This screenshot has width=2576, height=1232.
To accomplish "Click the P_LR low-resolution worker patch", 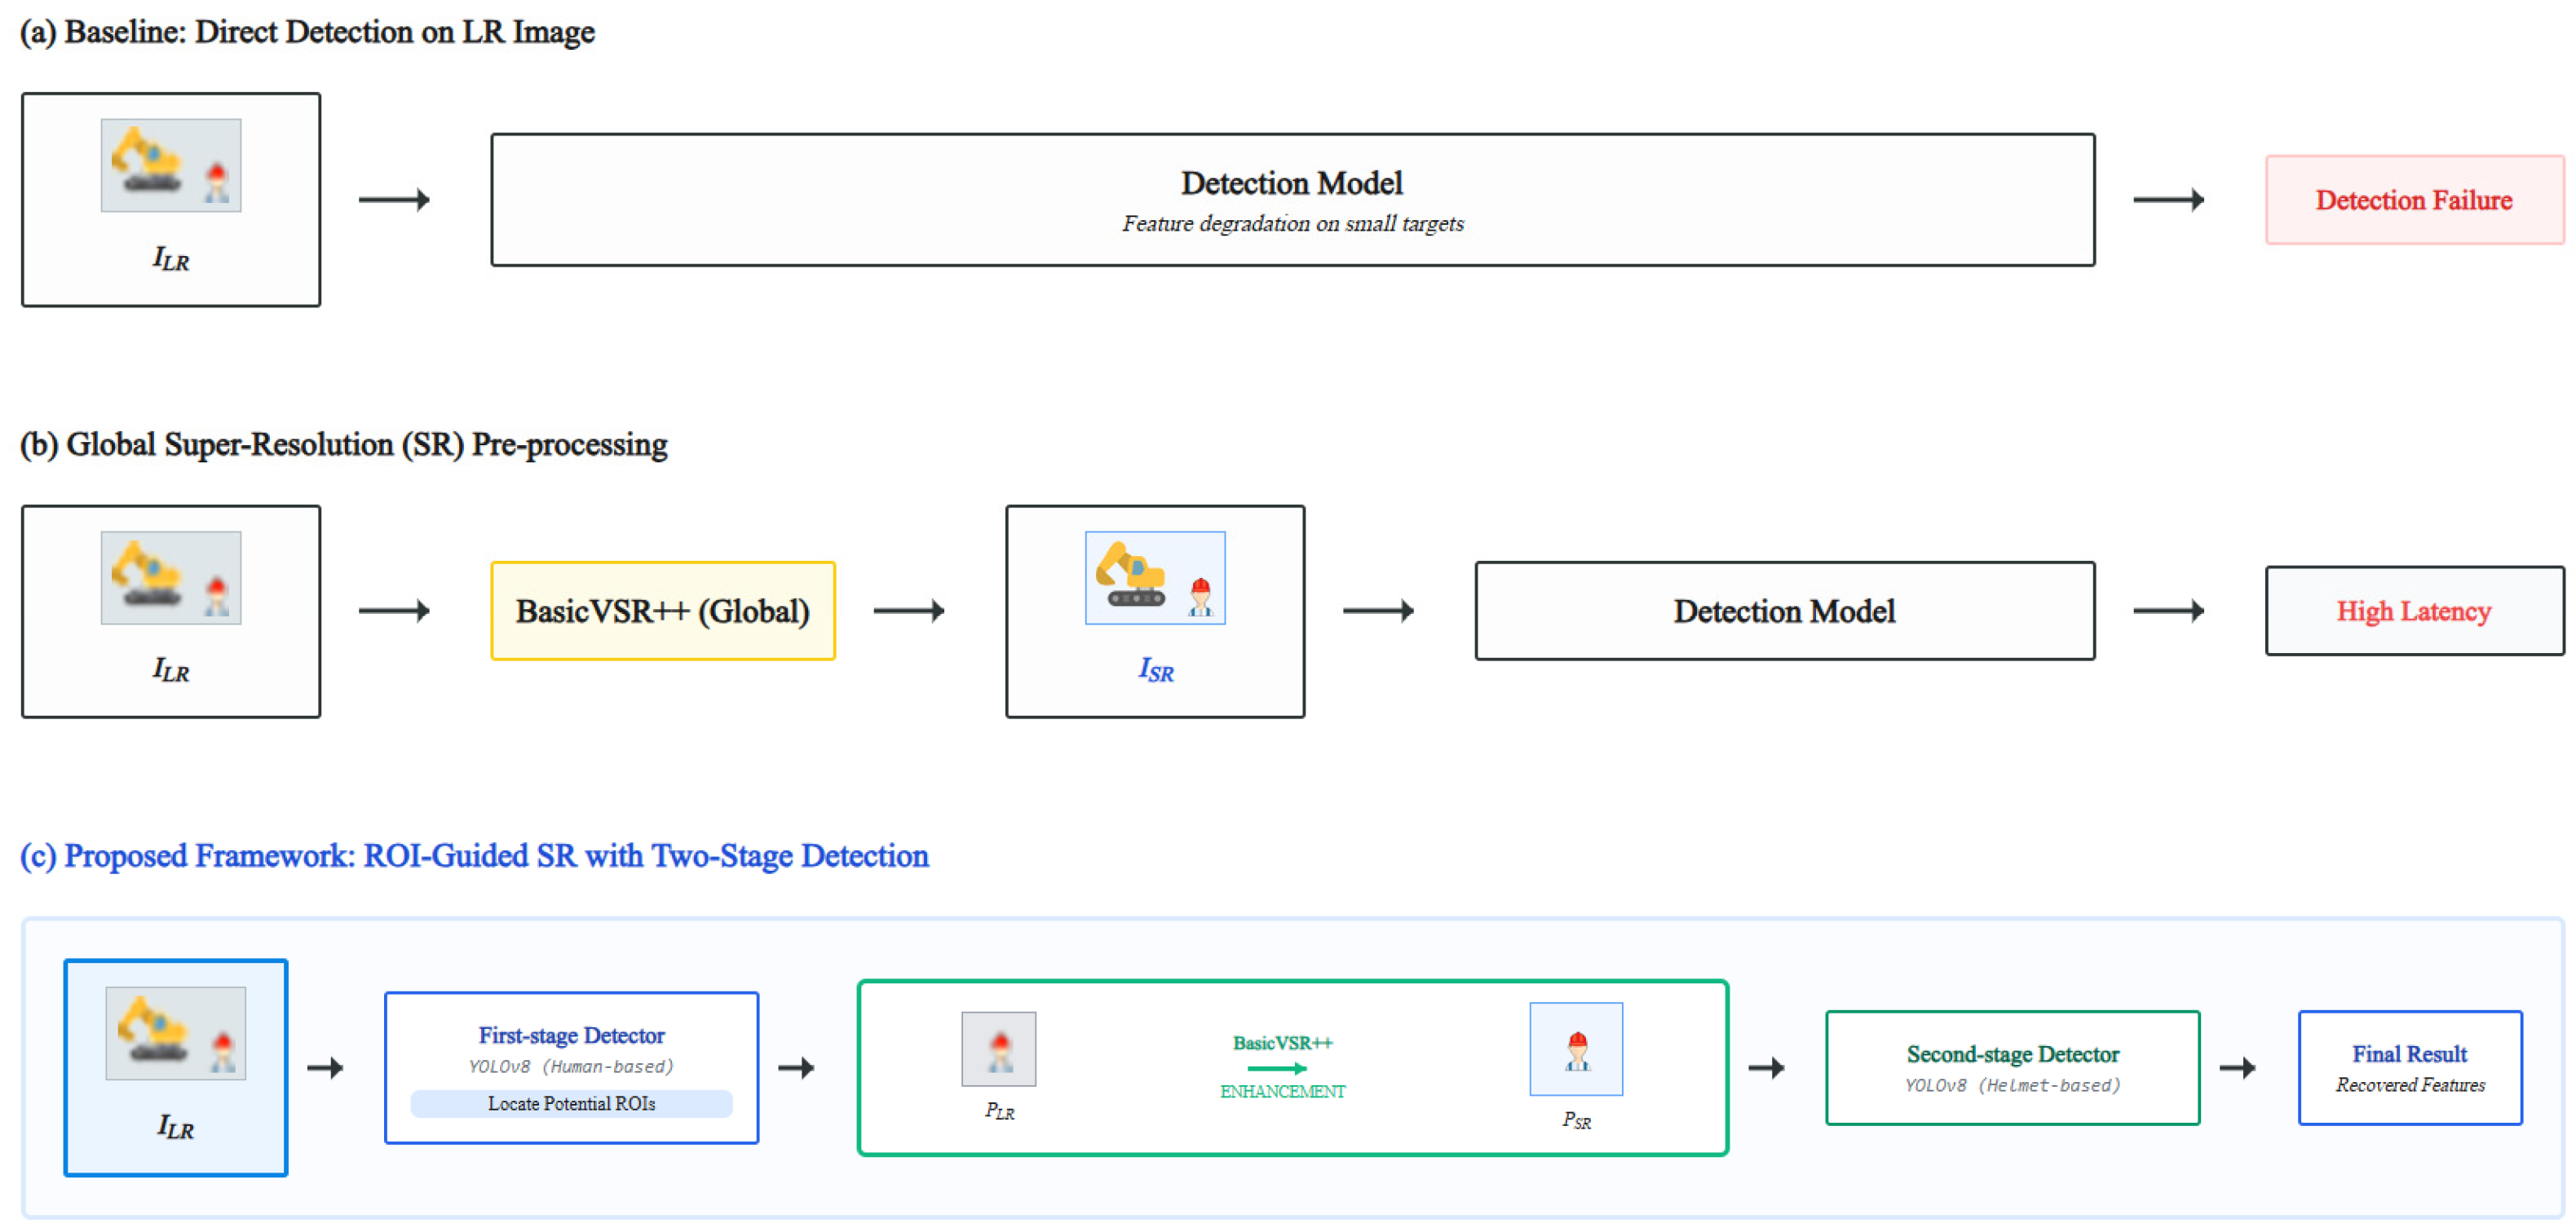I will 998,1049.
